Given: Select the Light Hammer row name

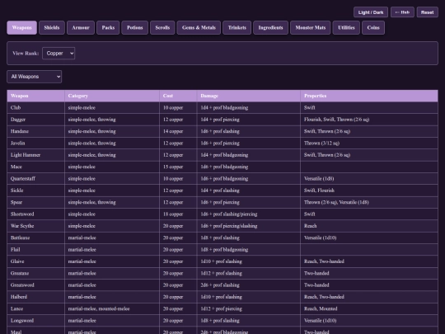Looking at the screenshot, I should [x=26, y=155].
